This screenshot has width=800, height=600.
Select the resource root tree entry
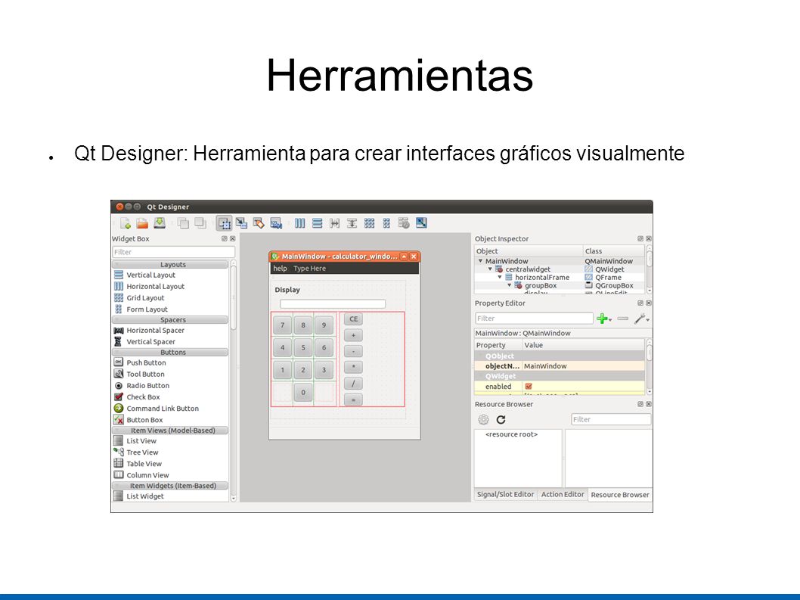point(511,434)
